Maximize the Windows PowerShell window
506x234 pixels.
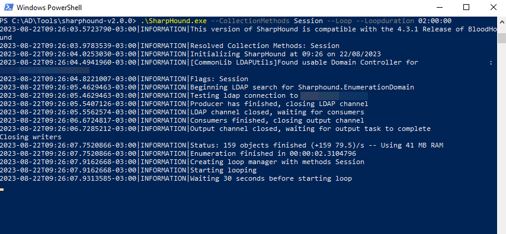(x=466, y=7)
